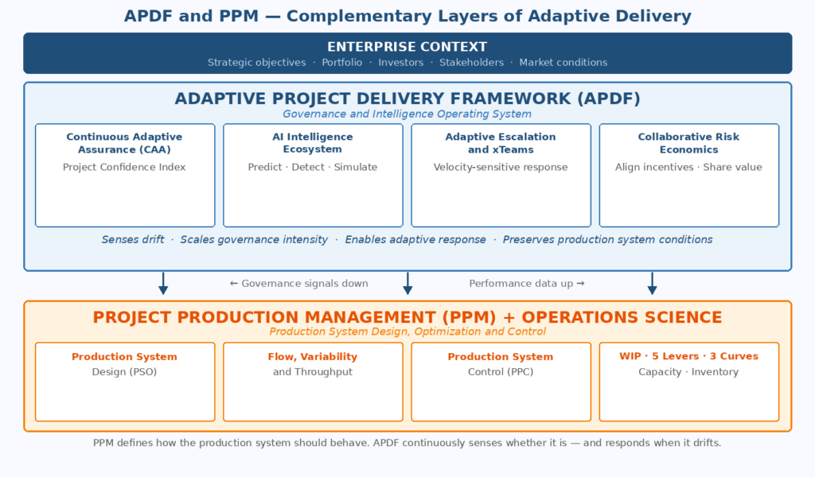The height and width of the screenshot is (477, 815).
Task: Click the 'Senses drift' phrase
Action: (x=133, y=239)
